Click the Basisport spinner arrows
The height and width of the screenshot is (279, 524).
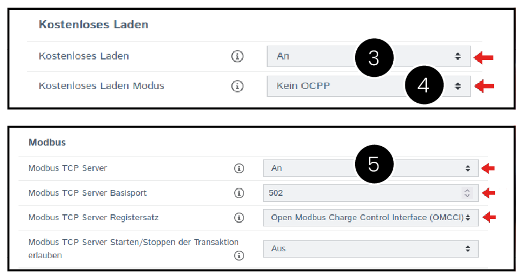[x=467, y=193]
